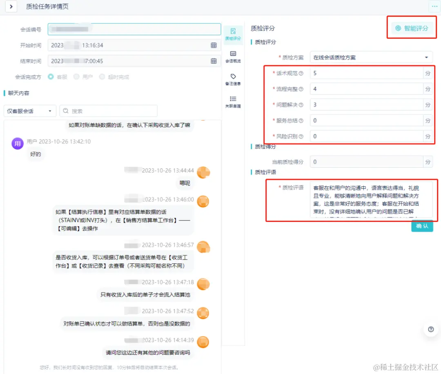Click the message about 是否收货入库
Image resolution: width=441 pixels, height=374 pixels.
[123, 261]
